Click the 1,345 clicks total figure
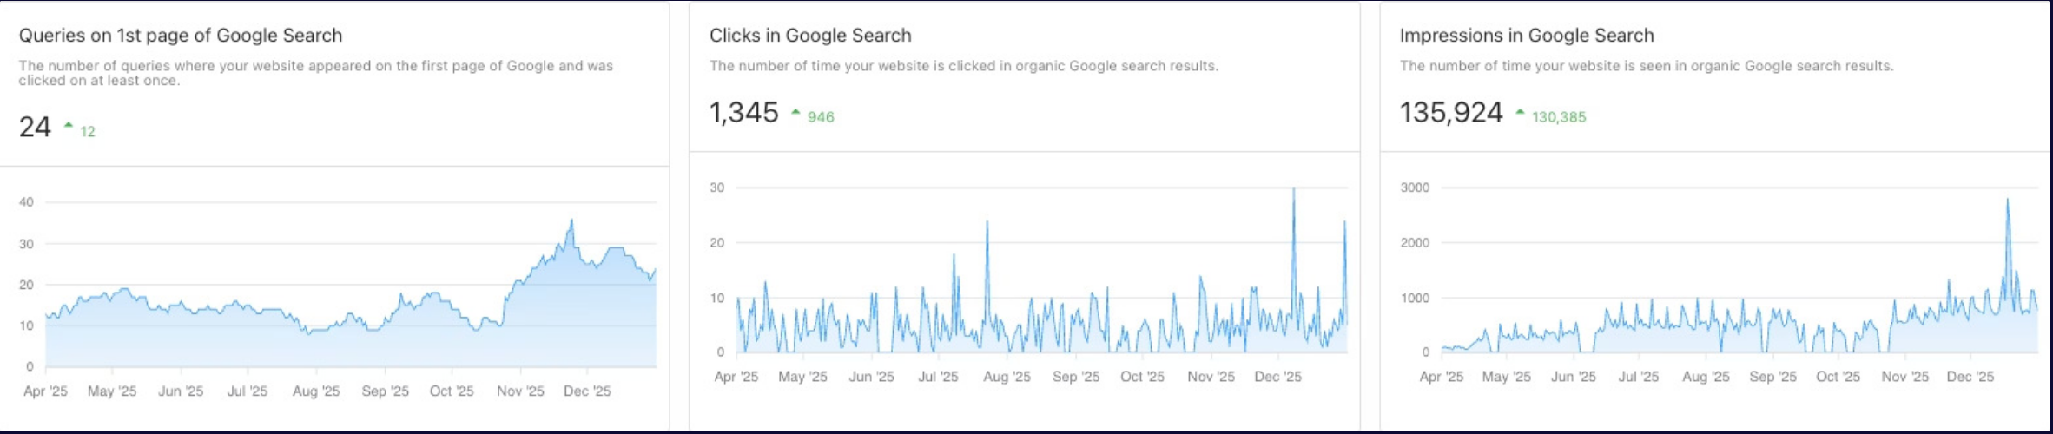The image size is (2053, 434). pos(743,113)
